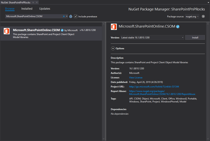Click the 'No dependencies' text
The height and width of the screenshot is (141, 210).
[119, 114]
